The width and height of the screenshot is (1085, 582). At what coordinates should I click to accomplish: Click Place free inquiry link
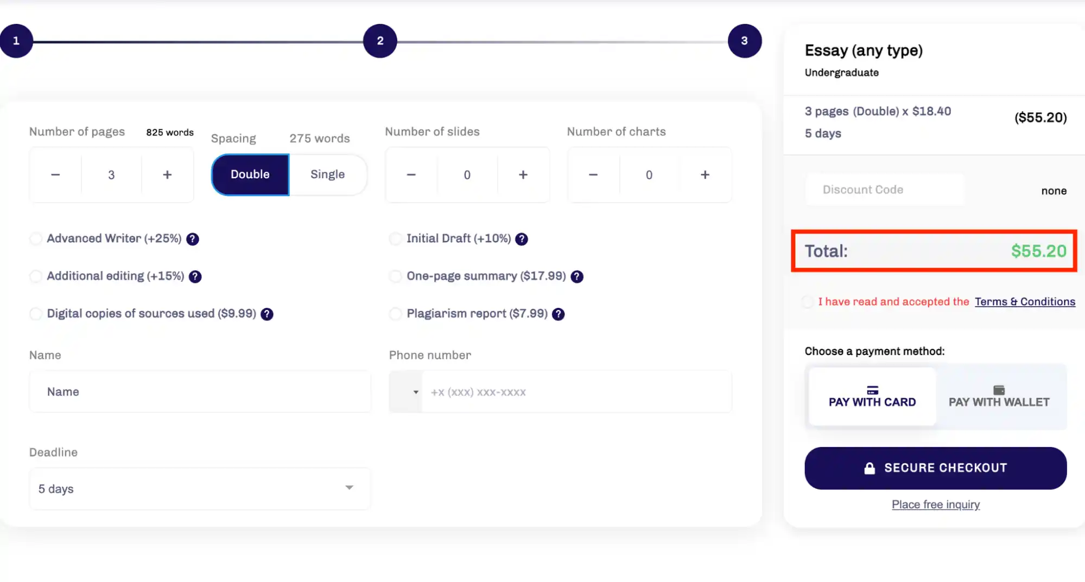click(936, 505)
